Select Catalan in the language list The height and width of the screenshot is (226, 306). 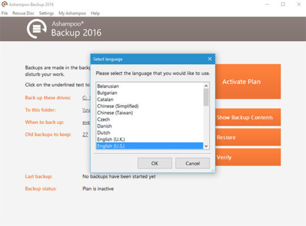pos(150,99)
